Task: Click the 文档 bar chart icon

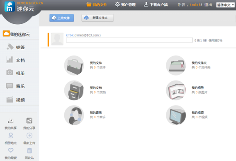Action: point(9,60)
